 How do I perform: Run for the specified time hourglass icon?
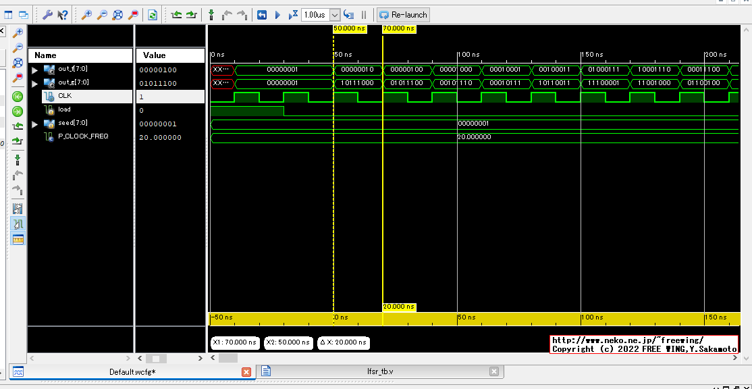point(293,15)
